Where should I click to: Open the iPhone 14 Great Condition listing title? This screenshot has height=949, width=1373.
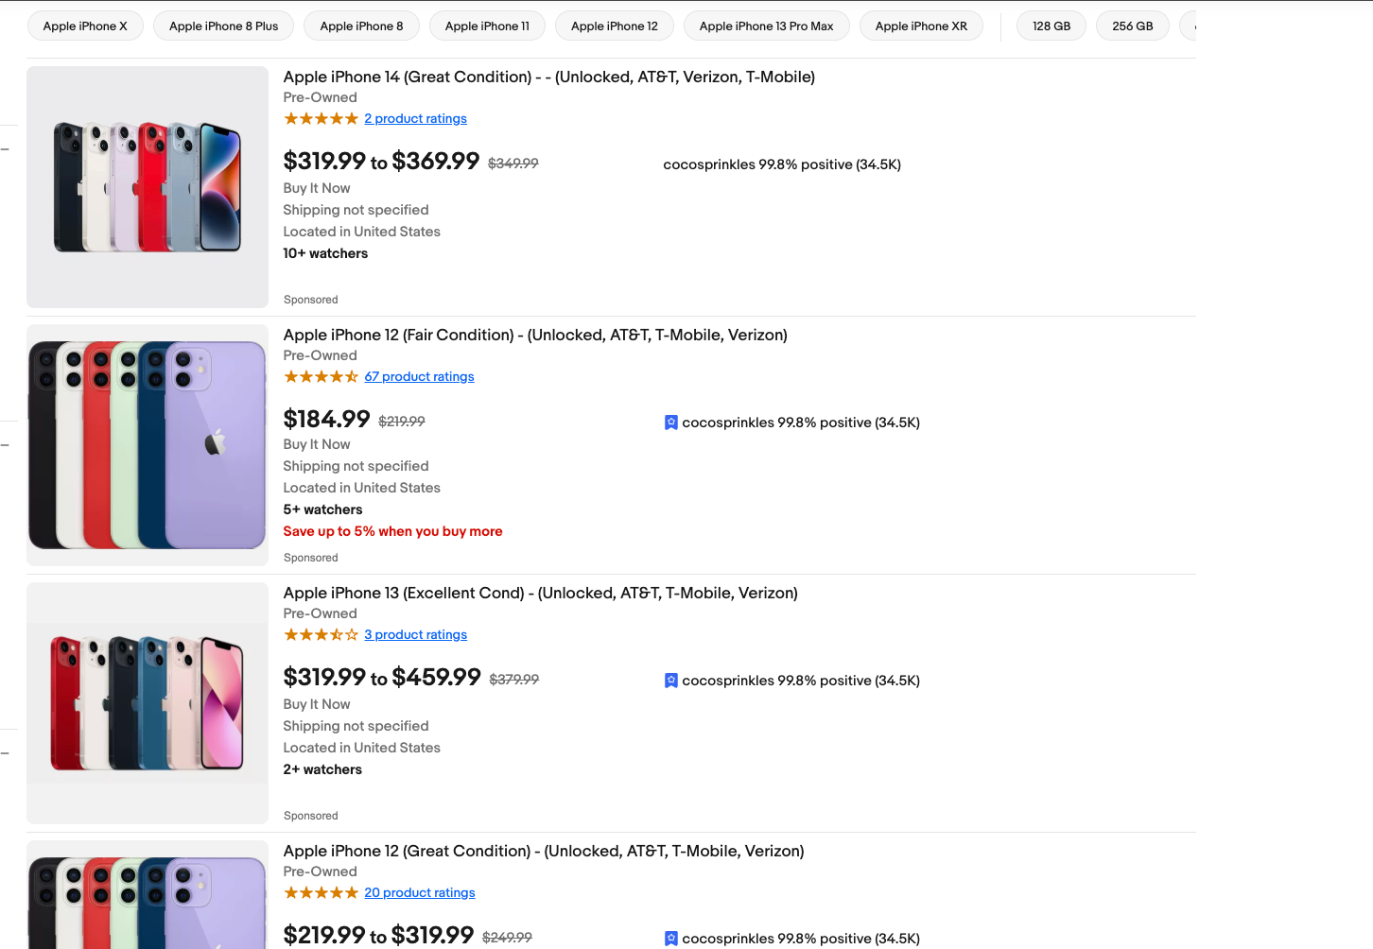(548, 77)
